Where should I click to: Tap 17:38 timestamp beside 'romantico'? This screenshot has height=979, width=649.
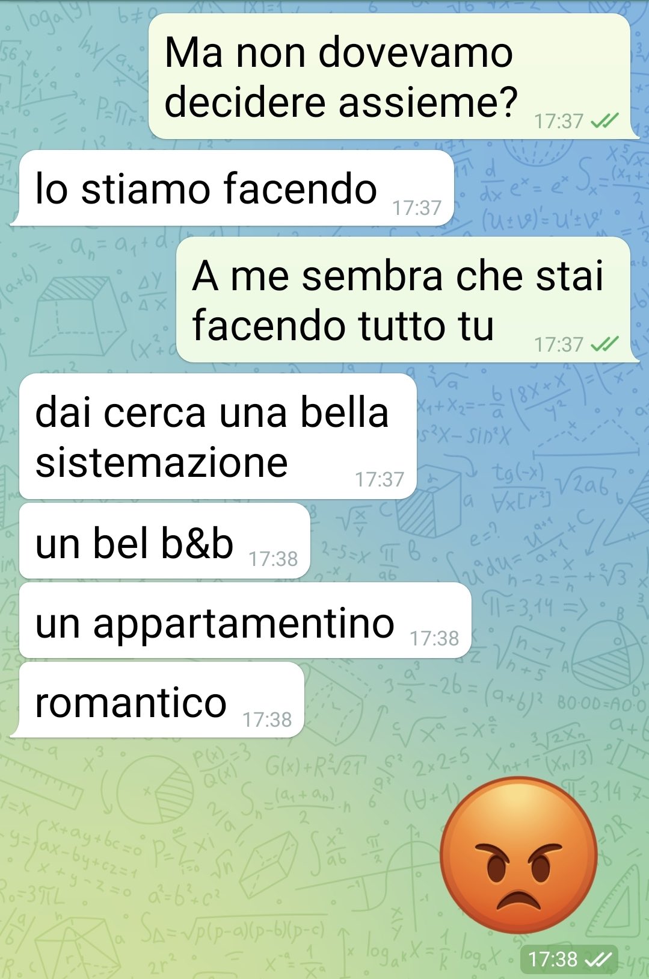coord(268,719)
